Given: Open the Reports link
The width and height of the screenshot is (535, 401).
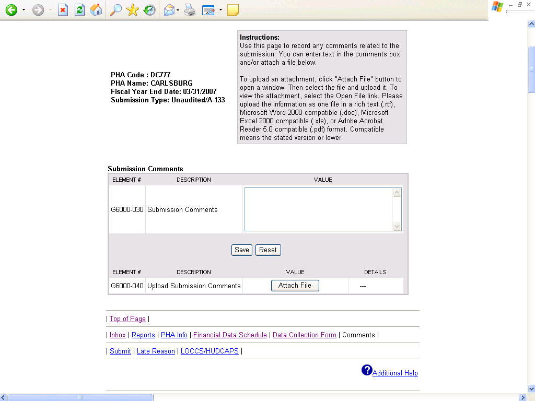Looking at the screenshot, I should coord(143,335).
